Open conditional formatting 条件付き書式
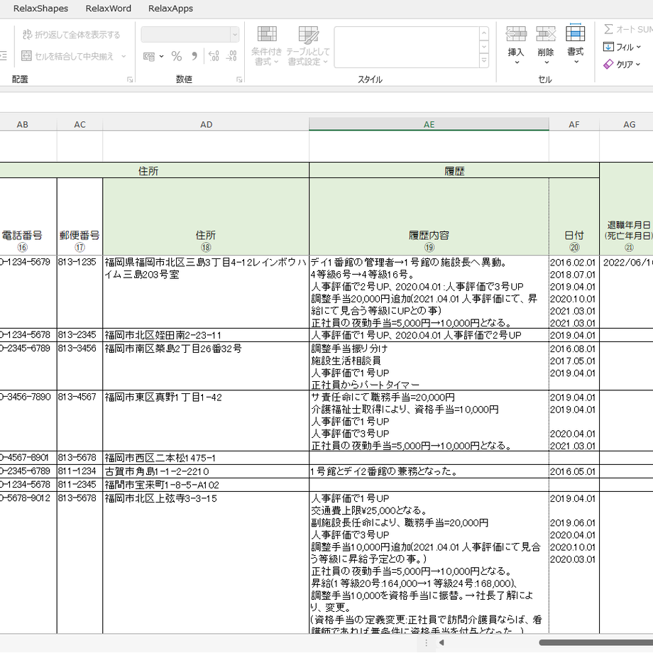Viewport: 653px width, 653px height. 267,46
